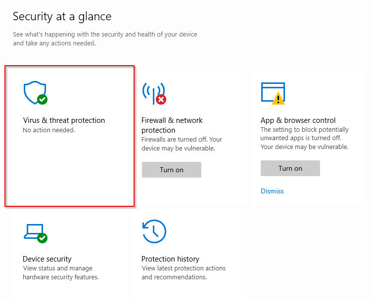This screenshot has width=373, height=301.
Task: Open the Virus & threat protection shield icon
Action: click(36, 93)
